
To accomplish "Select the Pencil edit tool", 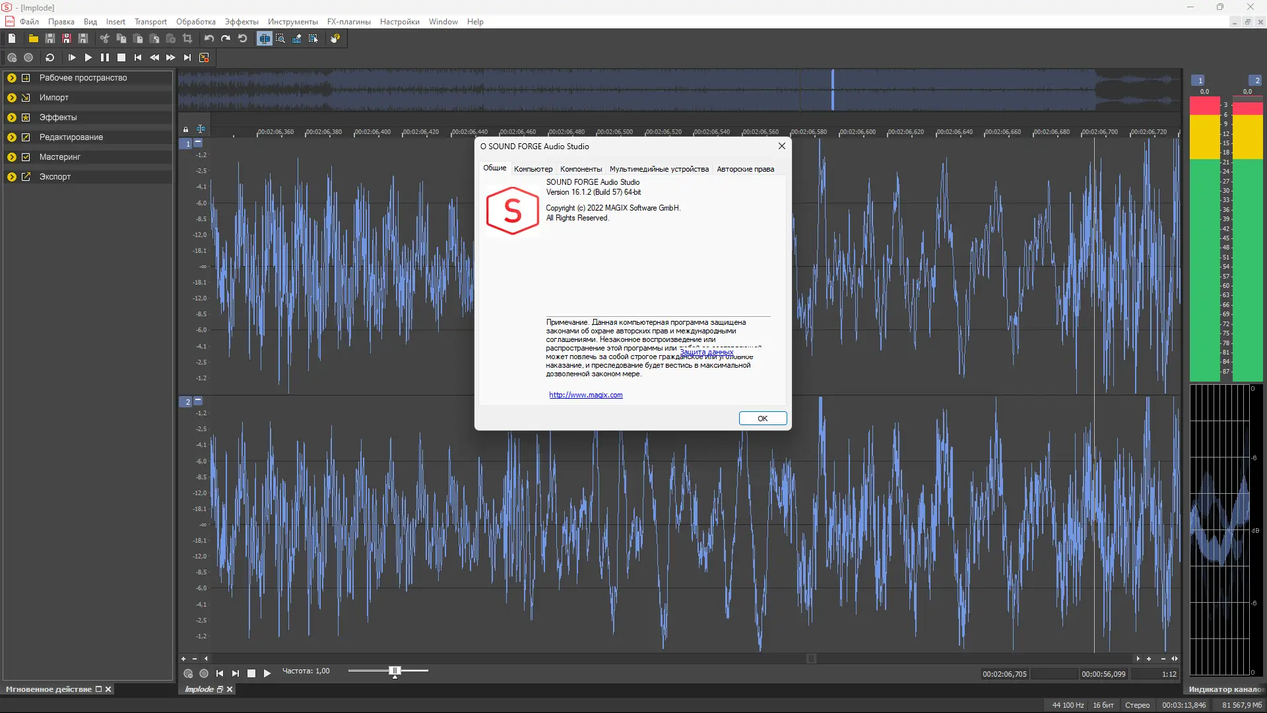I will coord(297,39).
